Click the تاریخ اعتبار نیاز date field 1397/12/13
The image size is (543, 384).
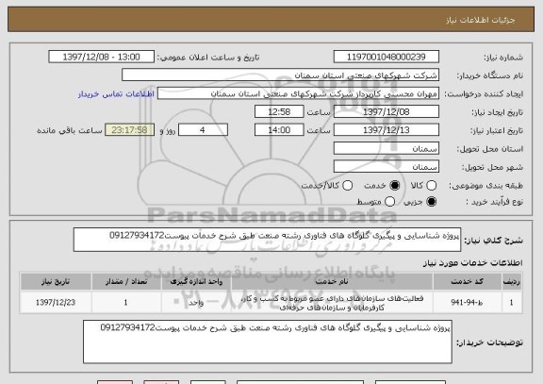pos(387,130)
